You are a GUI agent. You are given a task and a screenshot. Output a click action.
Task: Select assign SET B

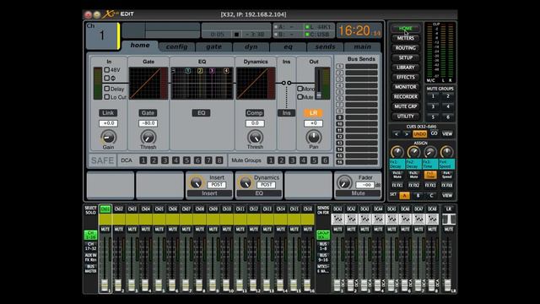click(418, 196)
